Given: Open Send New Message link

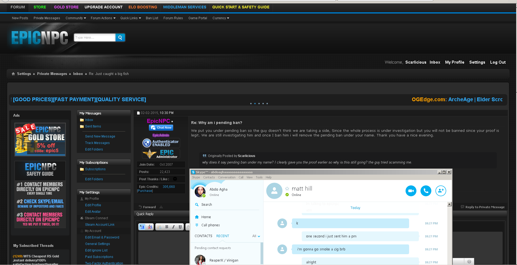Looking at the screenshot, I should tap(100, 136).
